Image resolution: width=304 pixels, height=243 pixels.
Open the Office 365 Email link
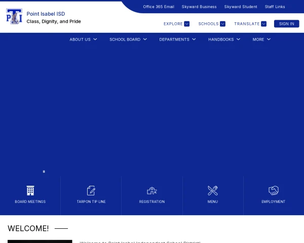tap(159, 7)
